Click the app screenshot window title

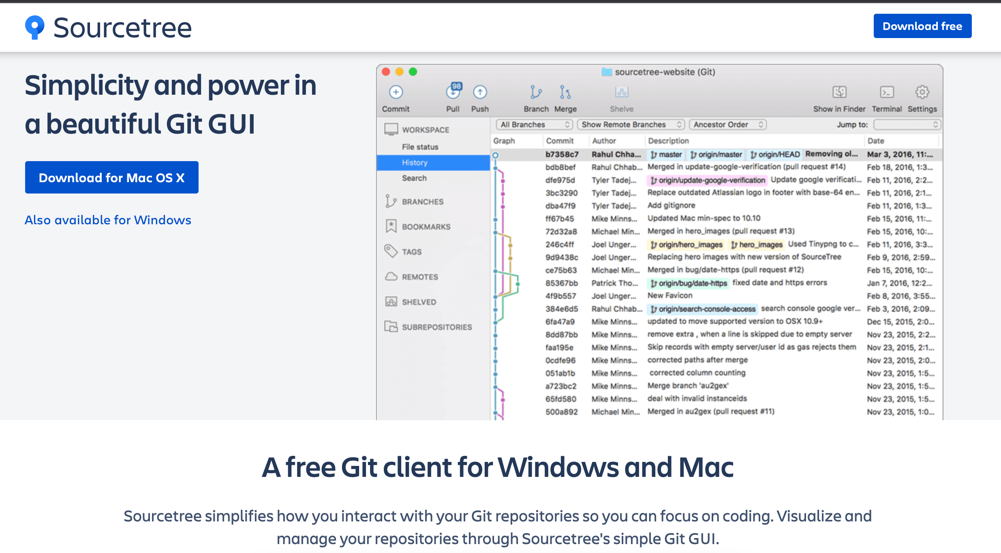tap(665, 72)
